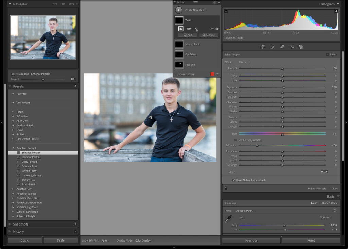
Task: Uncheck Reset Sliders Automatically
Action: click(233, 180)
